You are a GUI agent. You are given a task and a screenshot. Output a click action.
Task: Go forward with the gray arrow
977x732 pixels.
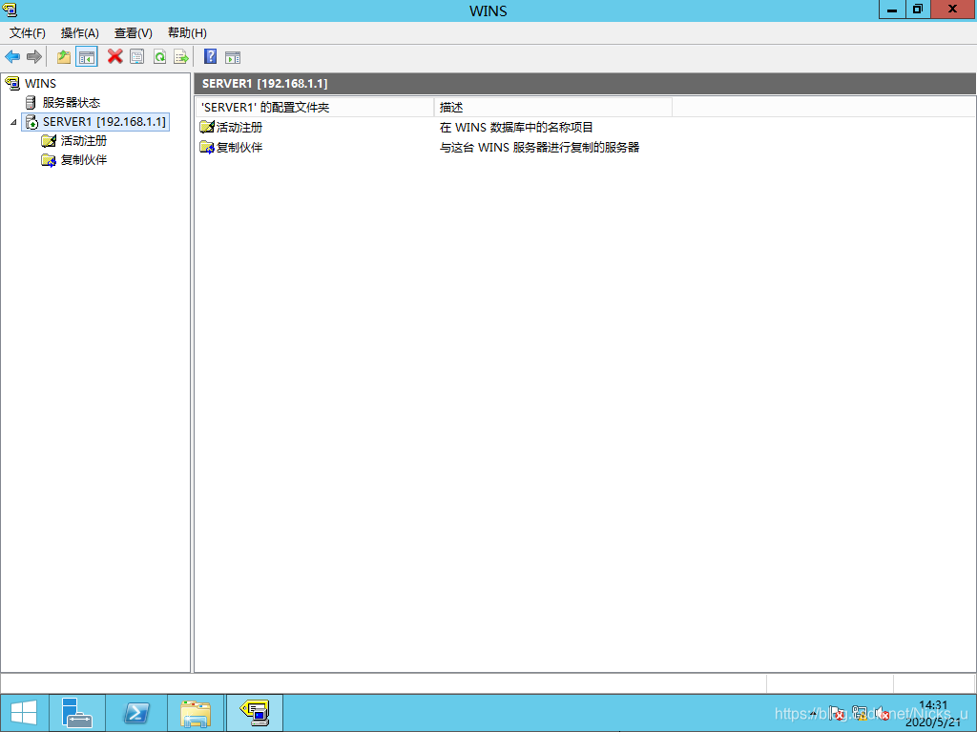click(x=34, y=57)
